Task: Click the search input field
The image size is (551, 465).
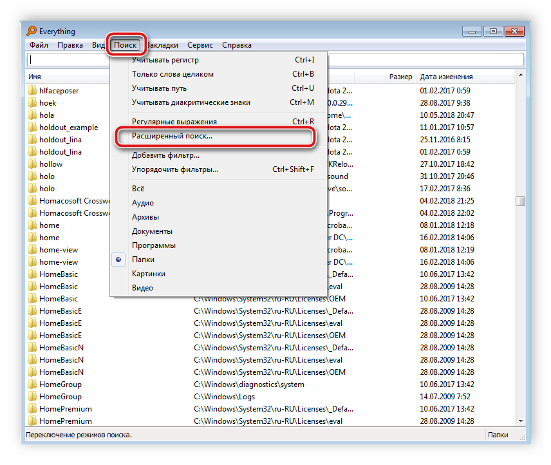Action: (275, 59)
